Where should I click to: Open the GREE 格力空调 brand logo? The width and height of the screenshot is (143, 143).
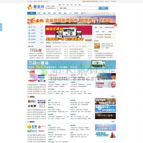click(x=42, y=101)
